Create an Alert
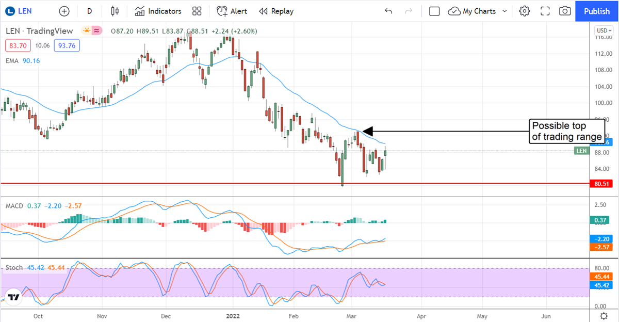Viewport: 619px width, 322px height. pyautogui.click(x=232, y=11)
